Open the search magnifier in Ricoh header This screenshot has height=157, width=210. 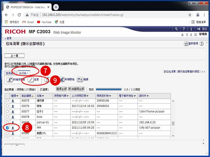click(x=177, y=29)
